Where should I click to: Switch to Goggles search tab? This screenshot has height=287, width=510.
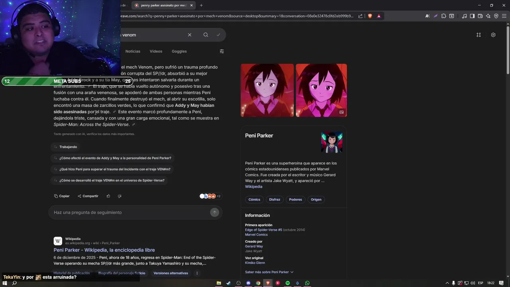[179, 51]
